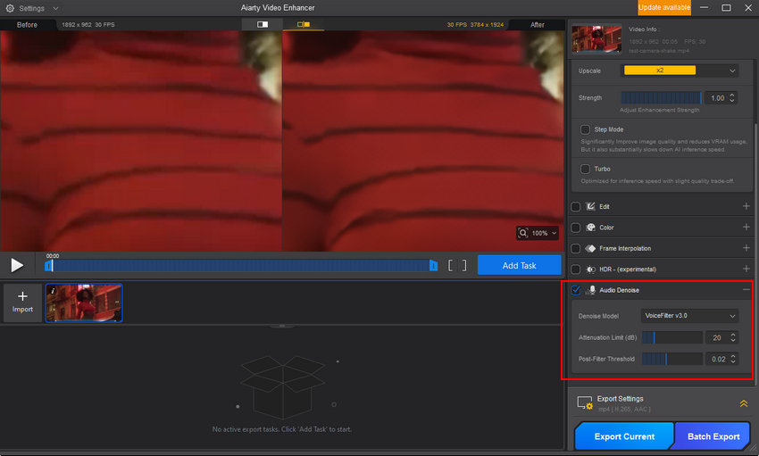
Task: Switch to side-by-side compare view
Action: click(x=304, y=24)
